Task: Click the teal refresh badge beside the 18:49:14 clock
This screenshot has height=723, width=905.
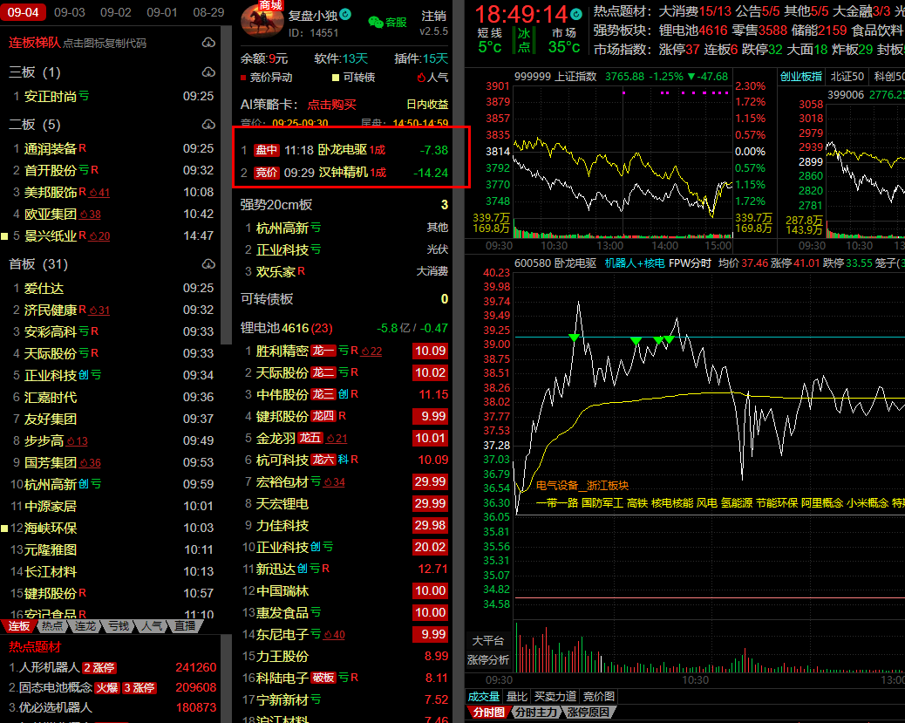Action: pos(576,14)
